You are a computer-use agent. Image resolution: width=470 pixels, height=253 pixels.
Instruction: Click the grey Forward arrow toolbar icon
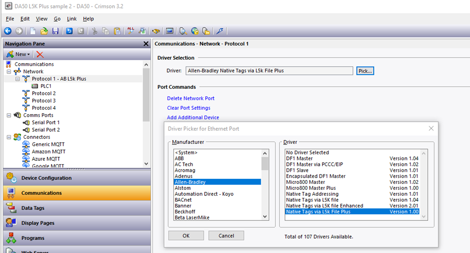point(19,31)
